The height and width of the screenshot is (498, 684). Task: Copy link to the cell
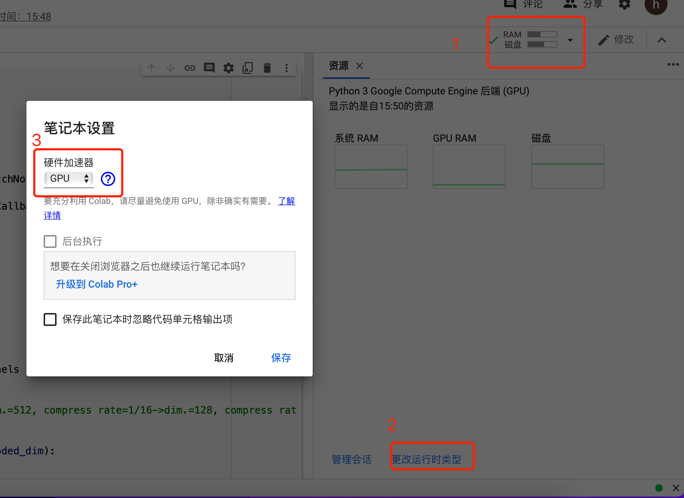tap(190, 68)
